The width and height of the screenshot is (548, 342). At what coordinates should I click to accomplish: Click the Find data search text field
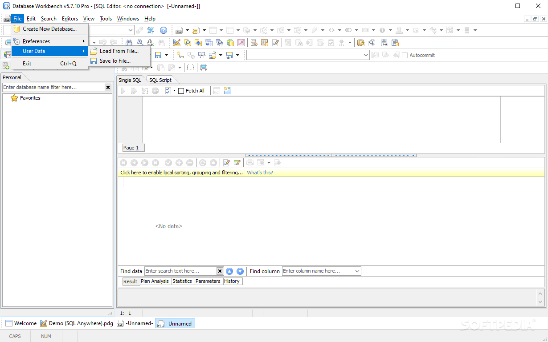click(x=180, y=271)
